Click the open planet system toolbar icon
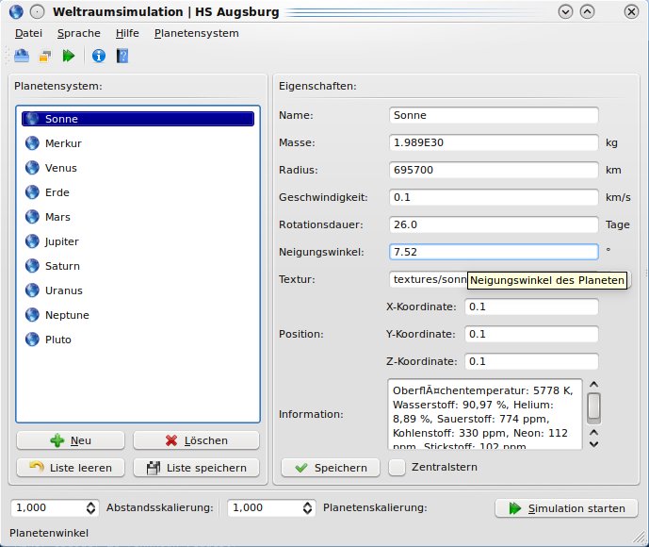The height and width of the screenshot is (547, 649). (x=21, y=57)
